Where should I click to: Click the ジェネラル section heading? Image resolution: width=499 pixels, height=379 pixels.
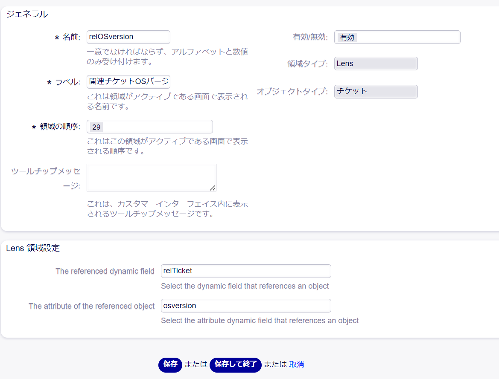[x=27, y=14]
